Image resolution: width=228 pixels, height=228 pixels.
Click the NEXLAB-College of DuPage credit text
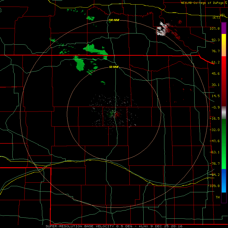click(x=202, y=3)
